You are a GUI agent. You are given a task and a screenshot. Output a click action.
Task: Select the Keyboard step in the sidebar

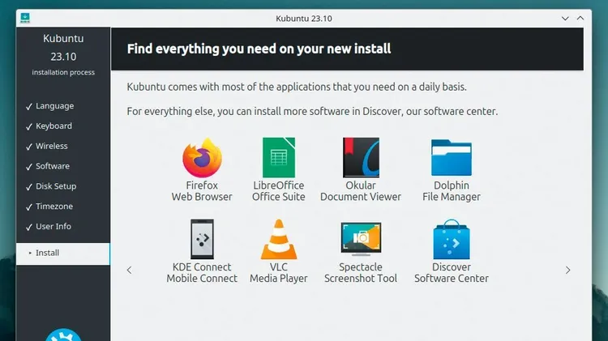(x=54, y=126)
